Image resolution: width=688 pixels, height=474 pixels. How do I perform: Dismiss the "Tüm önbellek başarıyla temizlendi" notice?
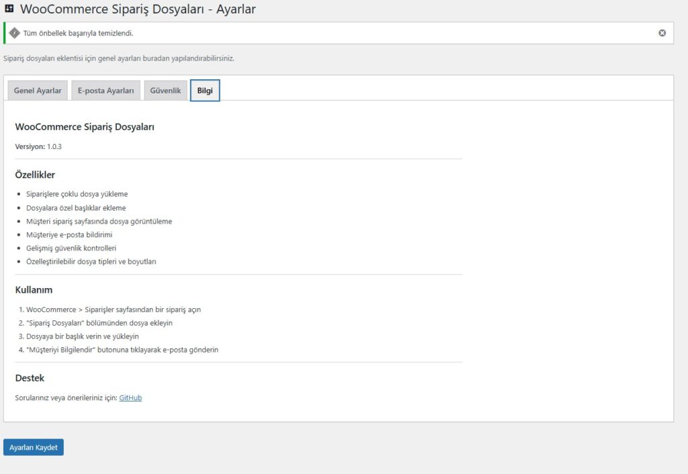(662, 32)
